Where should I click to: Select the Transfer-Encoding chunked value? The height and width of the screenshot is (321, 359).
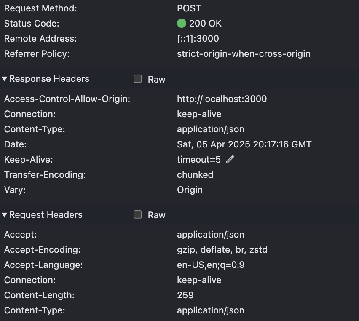[195, 175]
